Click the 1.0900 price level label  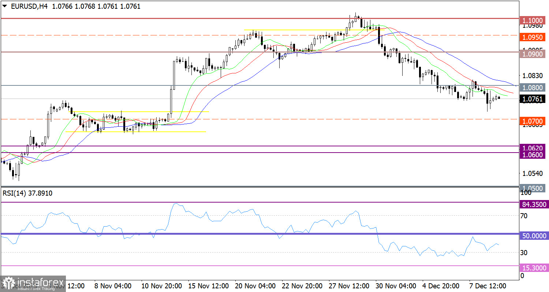(533, 54)
